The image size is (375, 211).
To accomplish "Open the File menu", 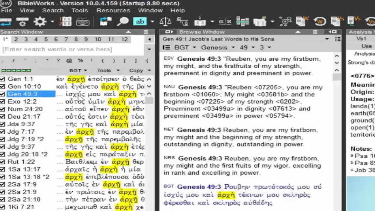I will (x=6, y=11).
